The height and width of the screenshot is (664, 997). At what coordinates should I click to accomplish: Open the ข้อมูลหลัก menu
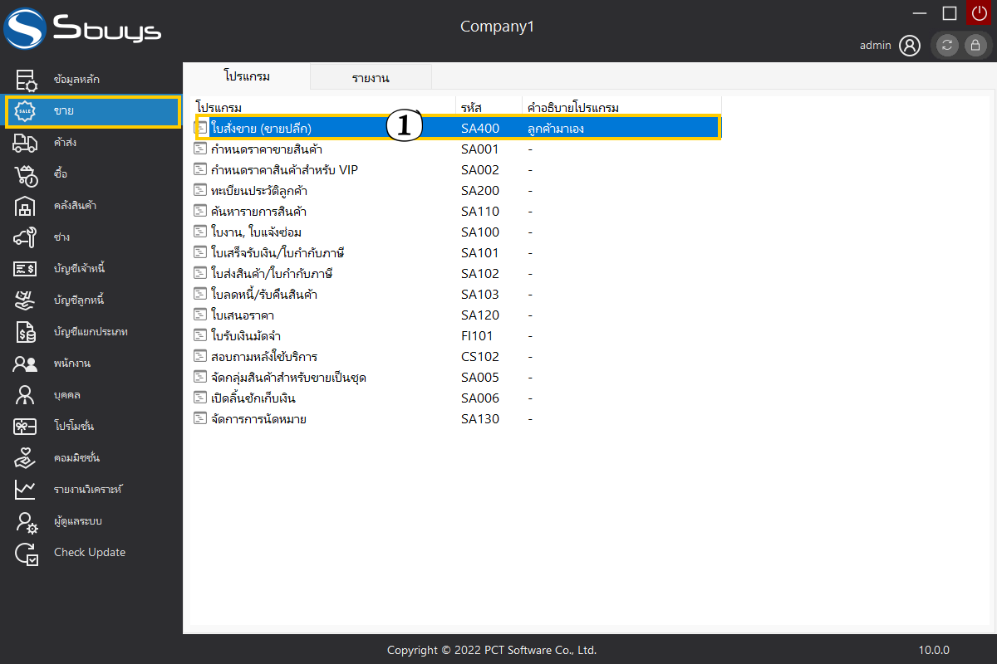[76, 80]
